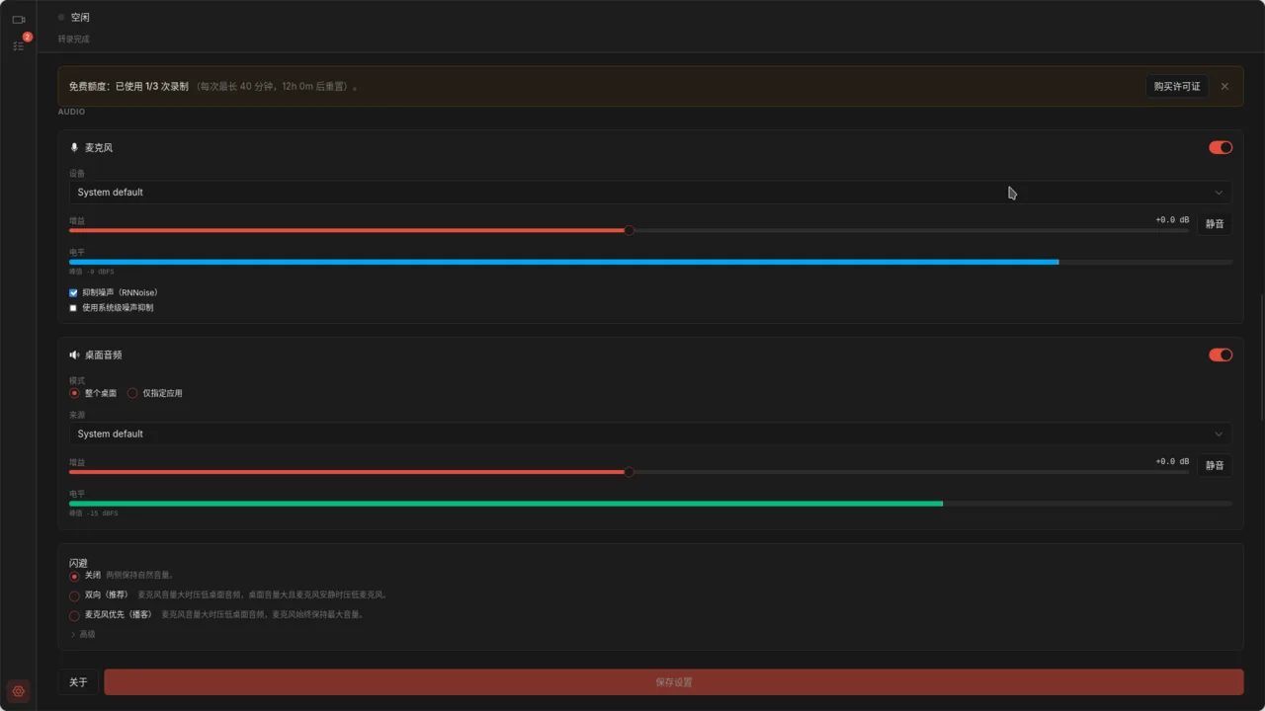Select 双向（推荐）ducking radio option
This screenshot has height=711, width=1265.
[74, 595]
